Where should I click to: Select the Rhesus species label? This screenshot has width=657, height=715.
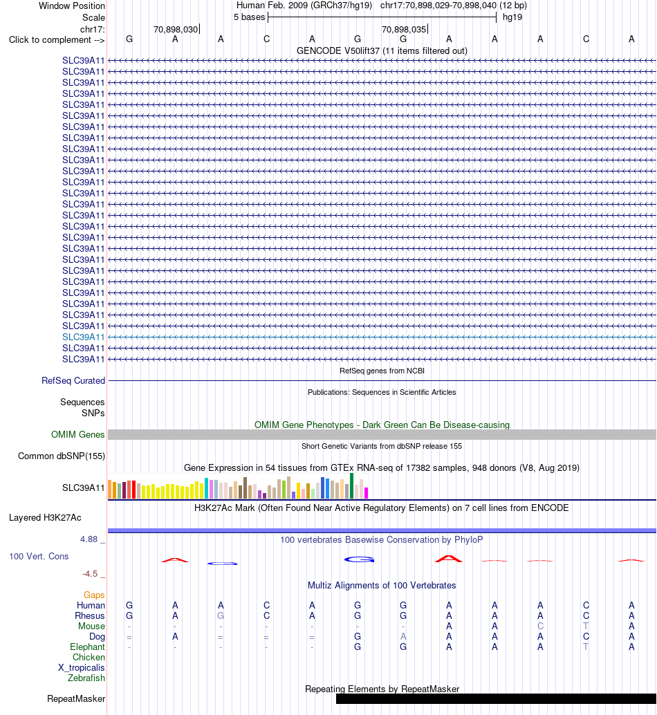90,615
